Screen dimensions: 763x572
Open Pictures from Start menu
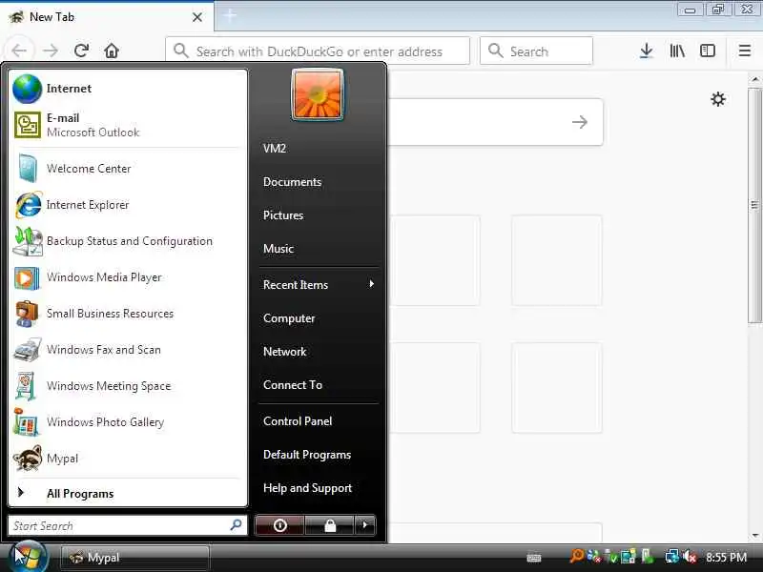(x=283, y=215)
